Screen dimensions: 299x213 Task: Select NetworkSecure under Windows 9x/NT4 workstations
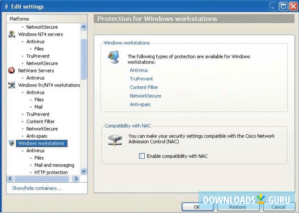pyautogui.click(x=42, y=129)
